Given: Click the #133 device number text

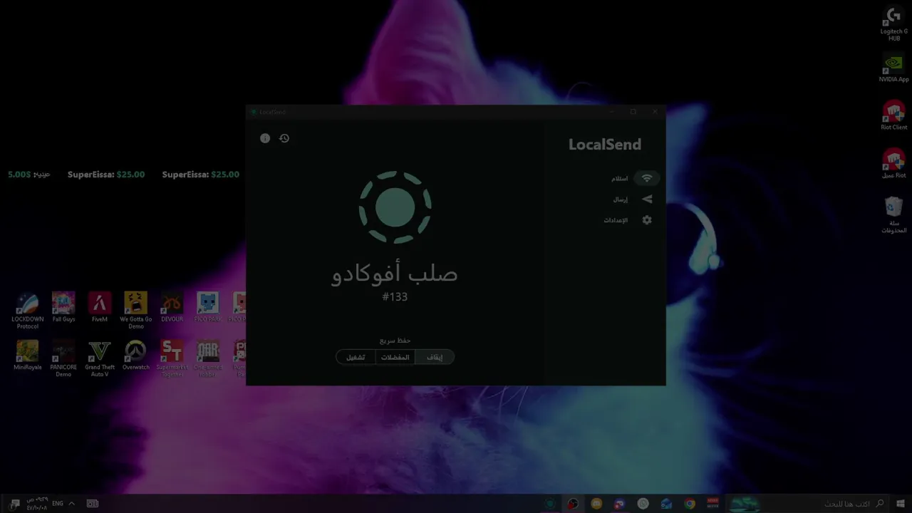Looking at the screenshot, I should 395,296.
